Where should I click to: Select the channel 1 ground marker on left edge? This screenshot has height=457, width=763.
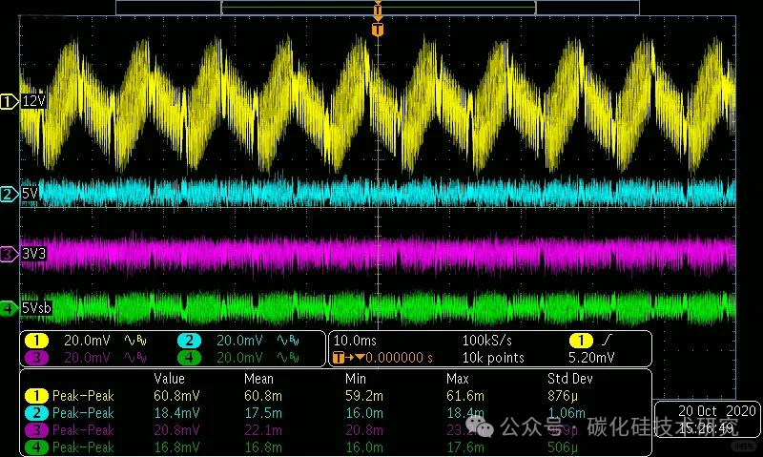[x=9, y=102]
